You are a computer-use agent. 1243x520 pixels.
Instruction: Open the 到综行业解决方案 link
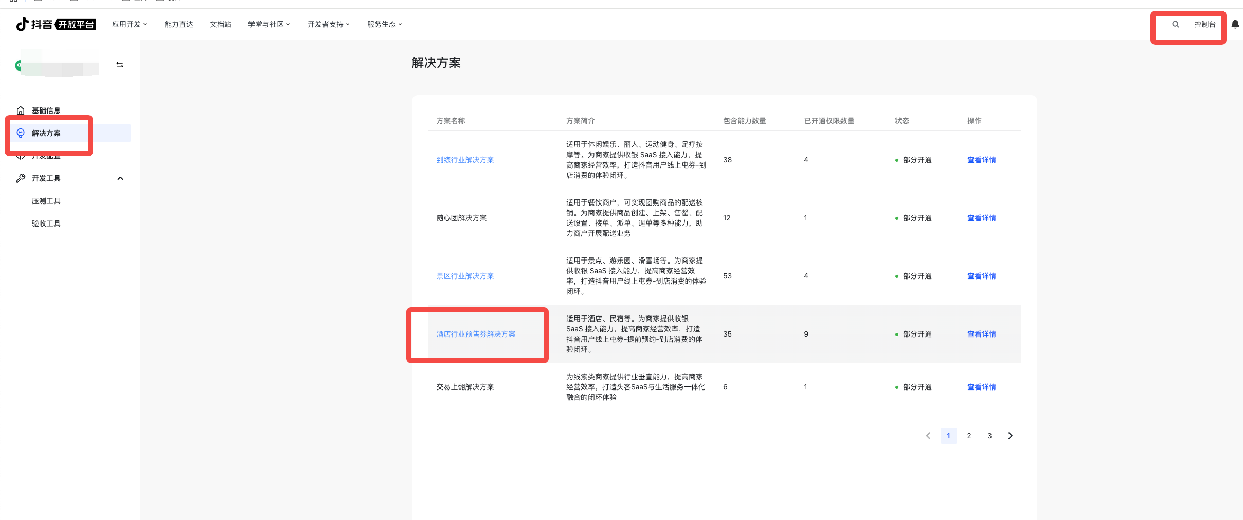coord(465,160)
